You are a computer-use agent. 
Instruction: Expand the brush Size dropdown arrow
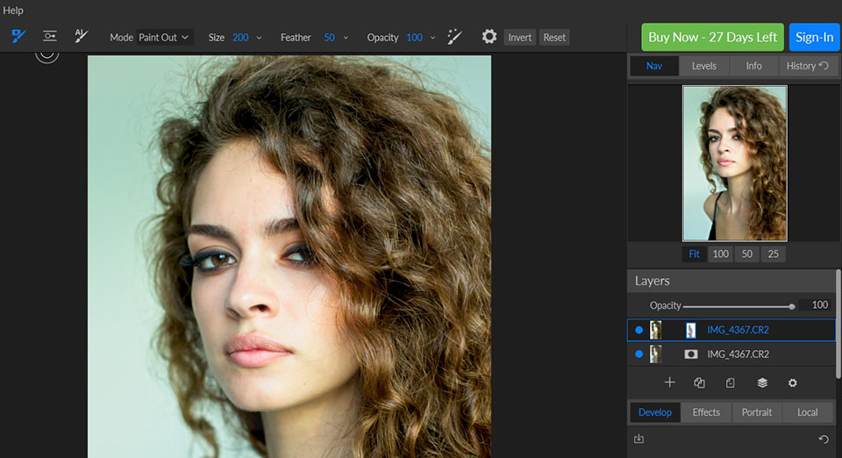(259, 38)
